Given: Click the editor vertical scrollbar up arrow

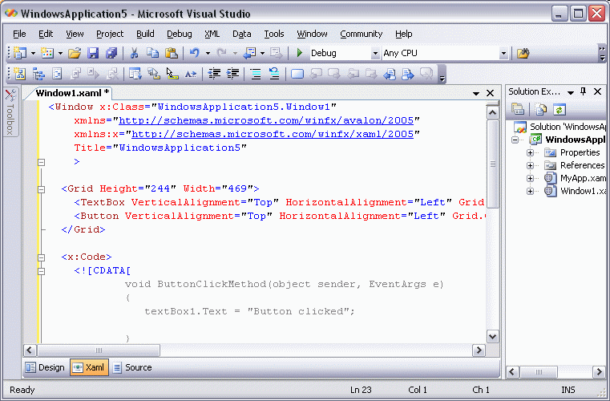Looking at the screenshot, I should coord(492,113).
